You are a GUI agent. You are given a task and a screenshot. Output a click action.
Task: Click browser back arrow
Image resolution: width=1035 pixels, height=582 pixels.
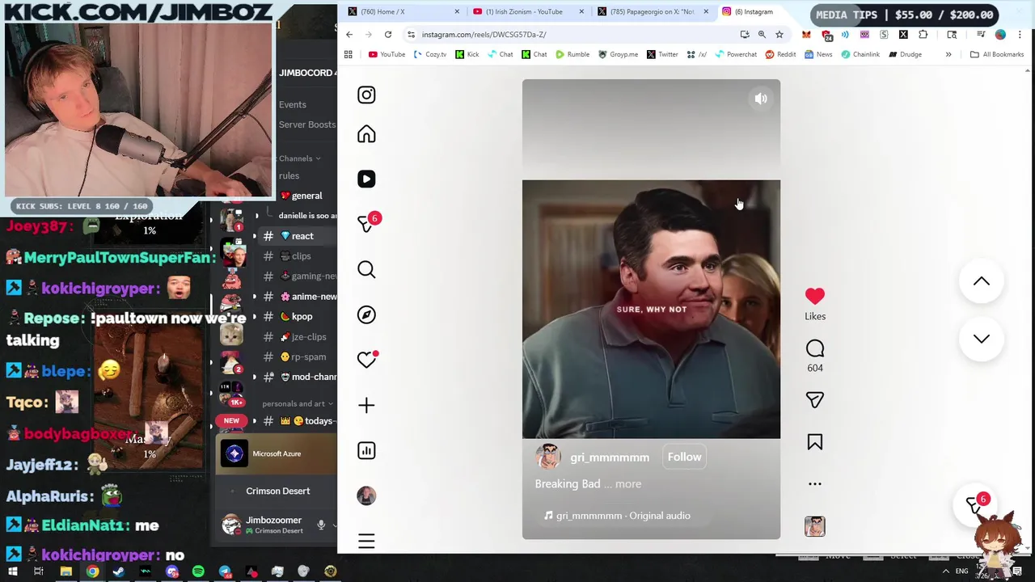(x=349, y=34)
